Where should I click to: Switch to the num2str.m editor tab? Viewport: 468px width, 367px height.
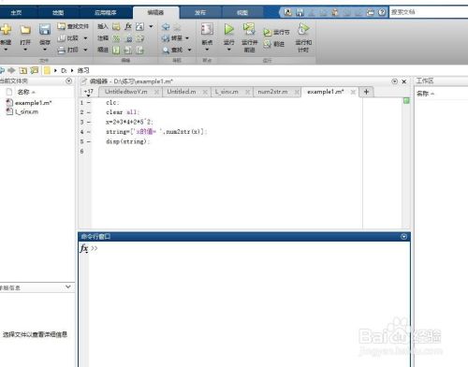pos(272,92)
